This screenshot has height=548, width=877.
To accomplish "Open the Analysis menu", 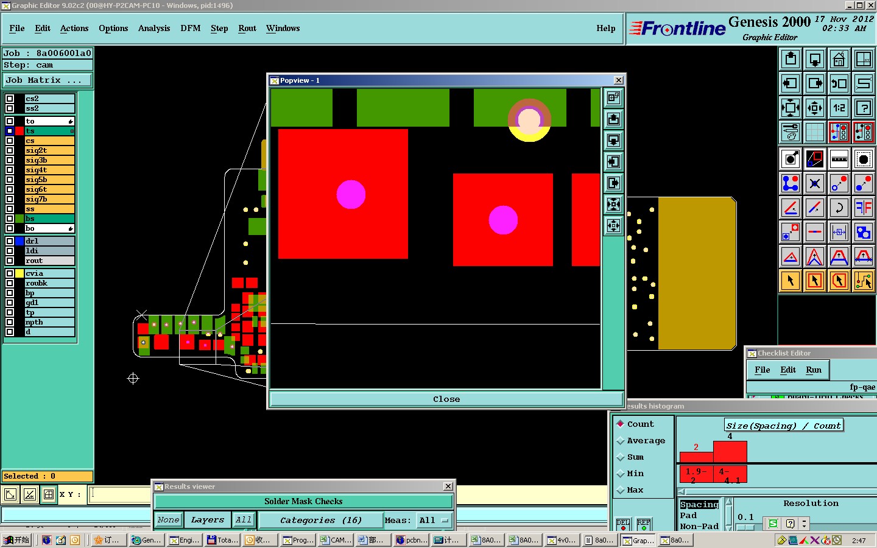I will pos(154,28).
